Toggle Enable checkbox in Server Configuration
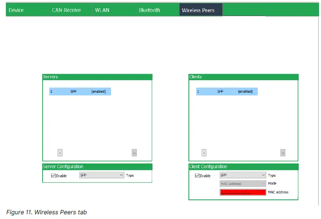 tap(54, 176)
